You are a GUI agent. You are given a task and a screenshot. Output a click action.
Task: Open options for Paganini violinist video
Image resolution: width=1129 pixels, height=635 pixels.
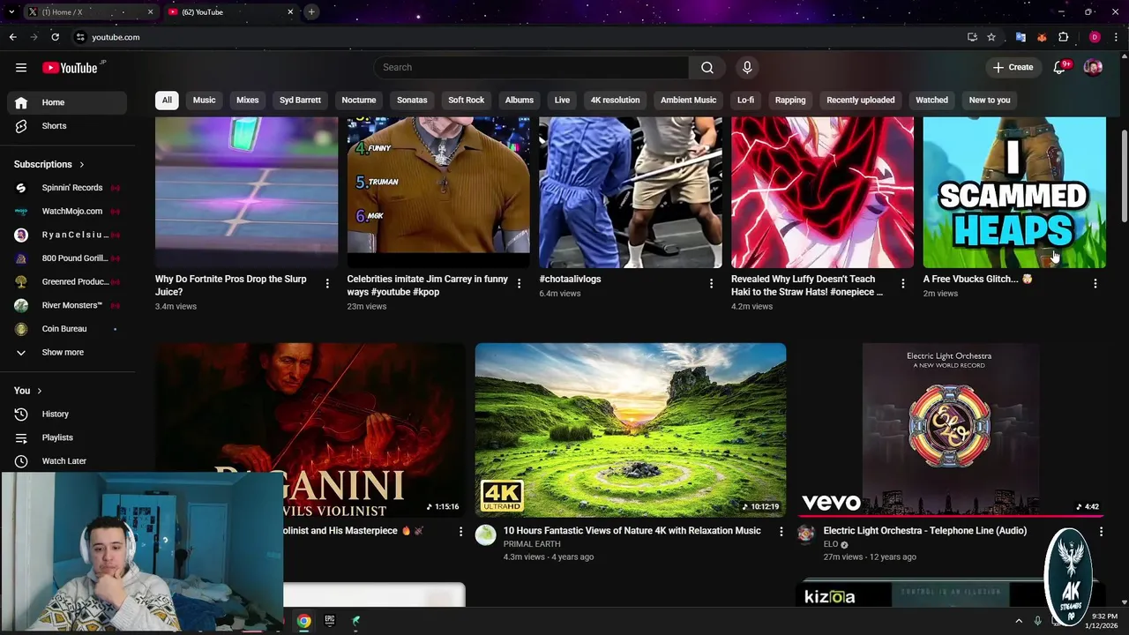[x=460, y=532]
